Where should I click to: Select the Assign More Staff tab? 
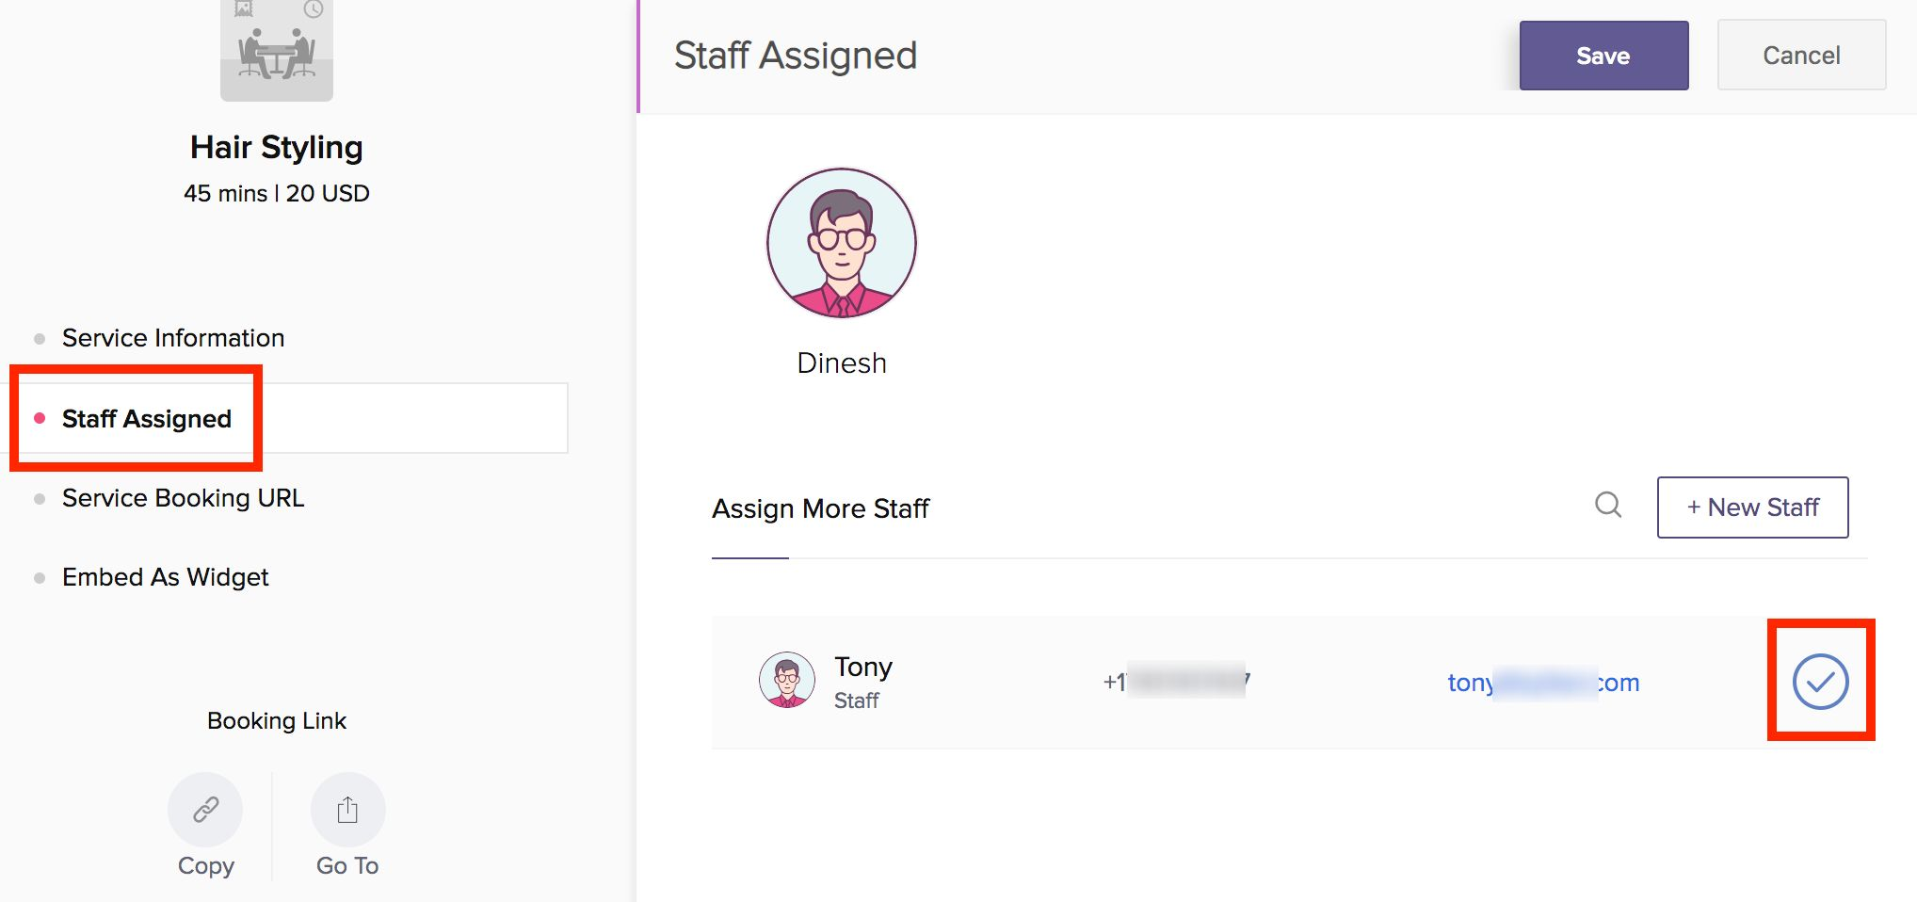point(820,509)
